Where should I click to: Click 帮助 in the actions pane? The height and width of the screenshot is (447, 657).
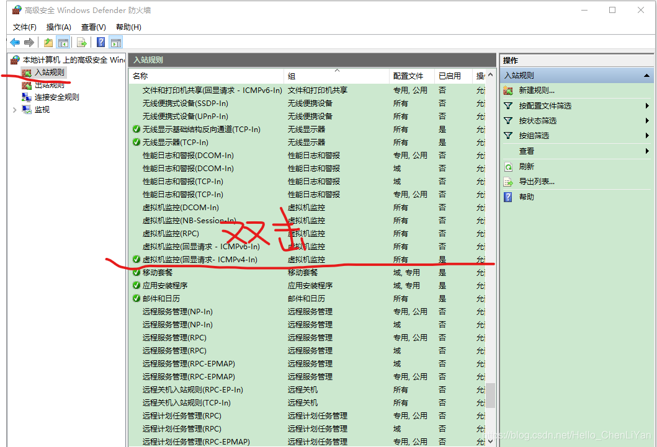pos(527,197)
